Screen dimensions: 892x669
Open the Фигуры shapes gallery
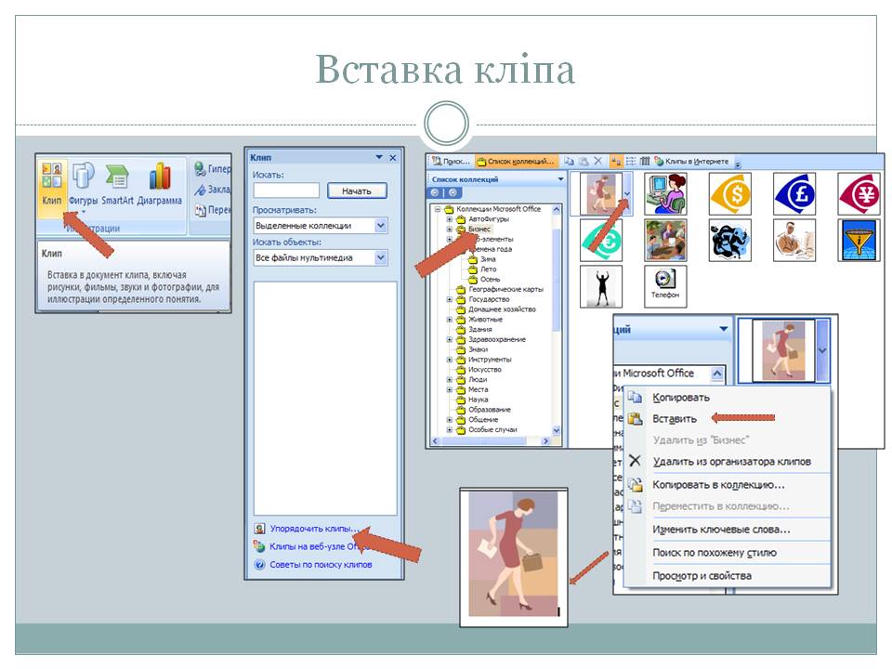pos(84,183)
